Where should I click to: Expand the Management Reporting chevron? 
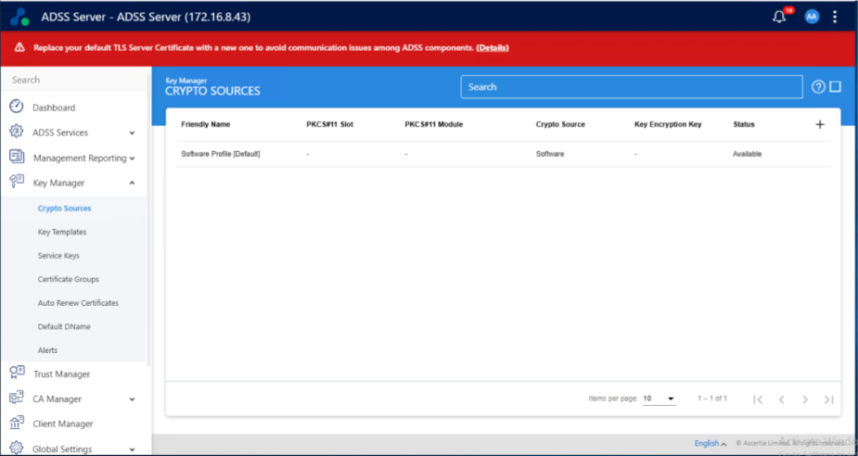click(x=132, y=158)
